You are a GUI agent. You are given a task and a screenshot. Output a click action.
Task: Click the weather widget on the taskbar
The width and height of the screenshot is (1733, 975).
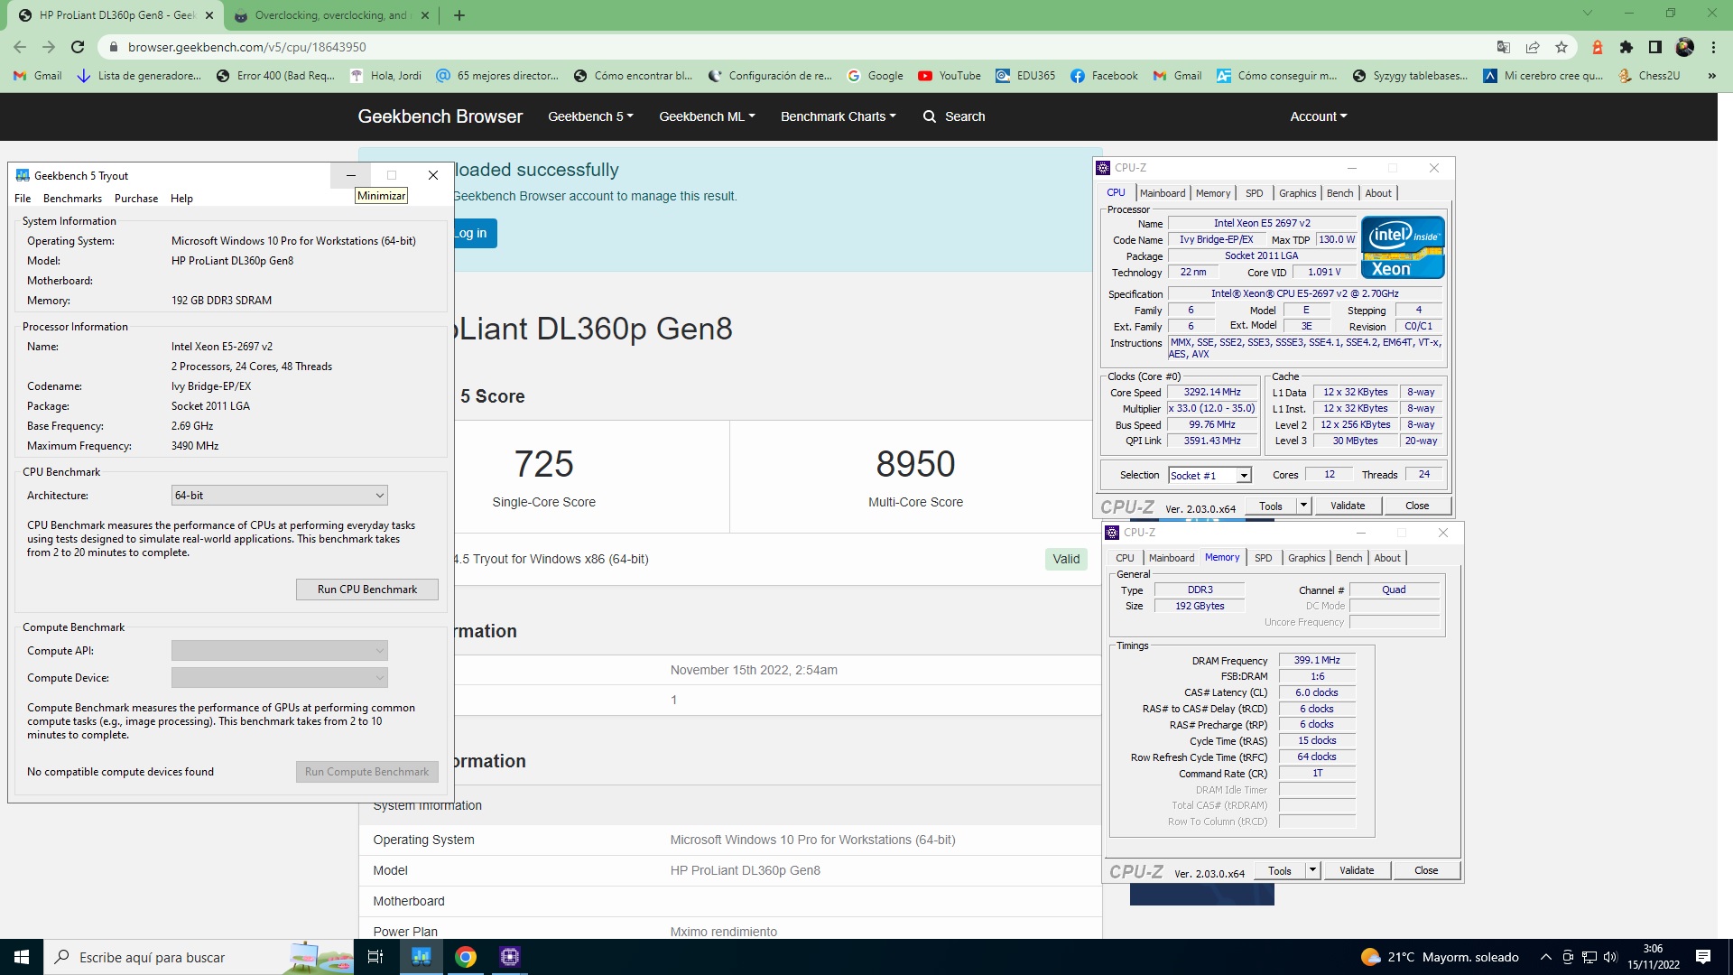(x=1440, y=957)
